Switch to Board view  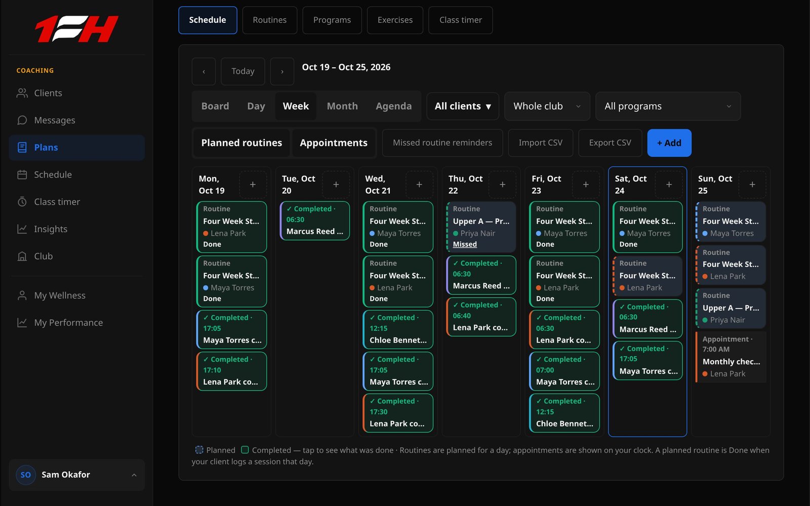pos(215,106)
